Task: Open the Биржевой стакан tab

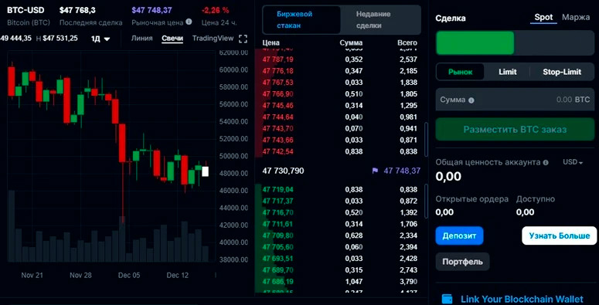Action: point(301,20)
